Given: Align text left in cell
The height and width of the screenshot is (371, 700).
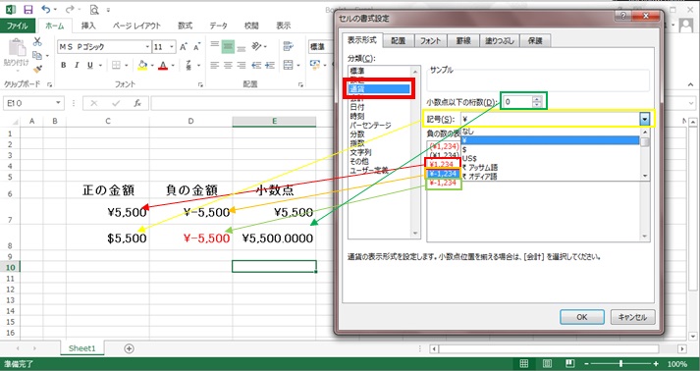Looking at the screenshot, I should pos(215,65).
